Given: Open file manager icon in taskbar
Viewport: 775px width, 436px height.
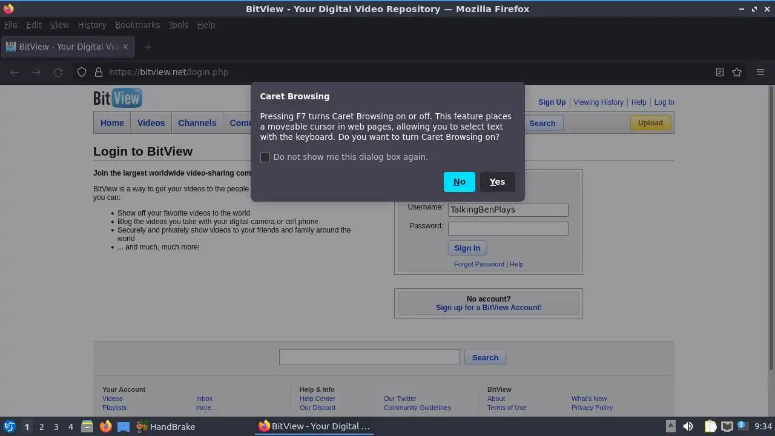Looking at the screenshot, I should (87, 426).
